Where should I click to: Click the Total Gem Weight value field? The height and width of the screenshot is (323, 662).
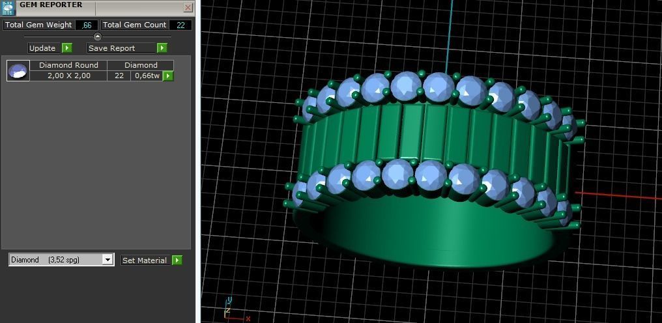pyautogui.click(x=87, y=25)
